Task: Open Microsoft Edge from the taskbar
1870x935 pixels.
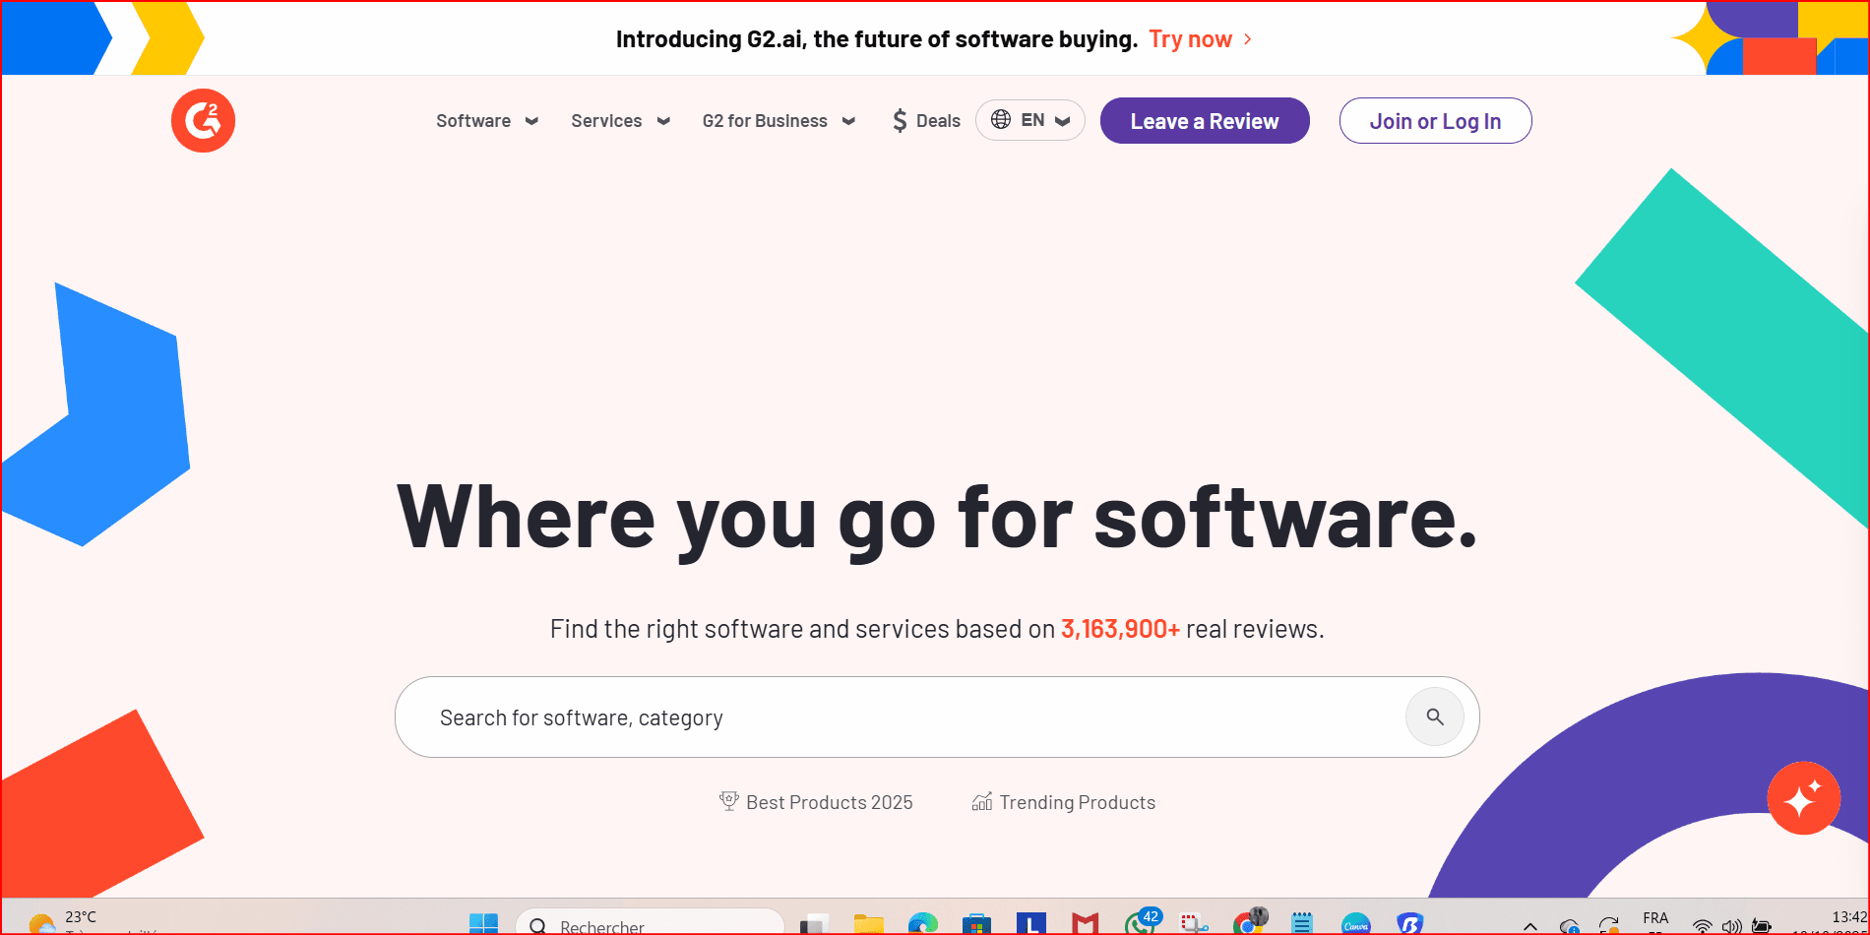Action: tap(922, 923)
